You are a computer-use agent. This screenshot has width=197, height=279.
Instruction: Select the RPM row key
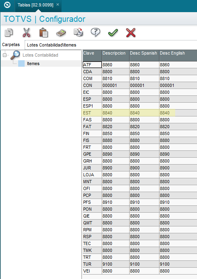[x=92, y=230]
